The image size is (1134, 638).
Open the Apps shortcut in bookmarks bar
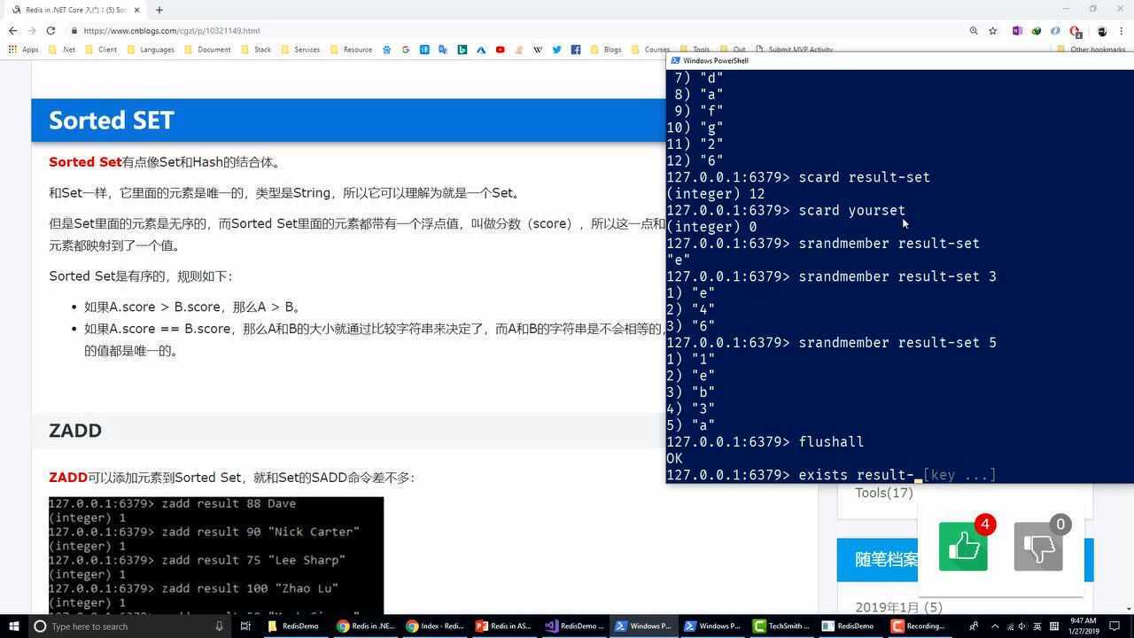click(x=23, y=50)
